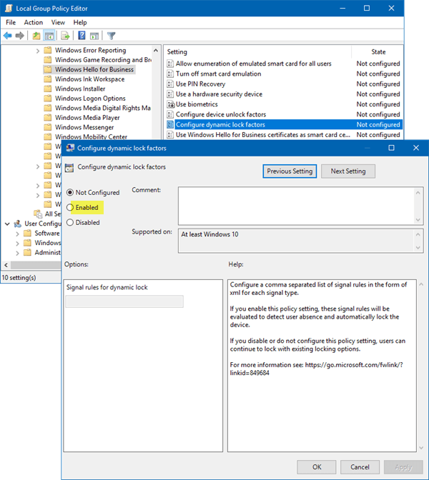Click the Previous Setting button
Screen dimensions: 429x480
(x=290, y=171)
